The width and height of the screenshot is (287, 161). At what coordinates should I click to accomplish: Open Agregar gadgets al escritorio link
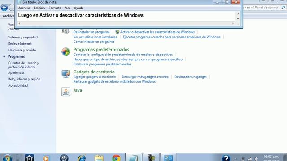click(95, 77)
